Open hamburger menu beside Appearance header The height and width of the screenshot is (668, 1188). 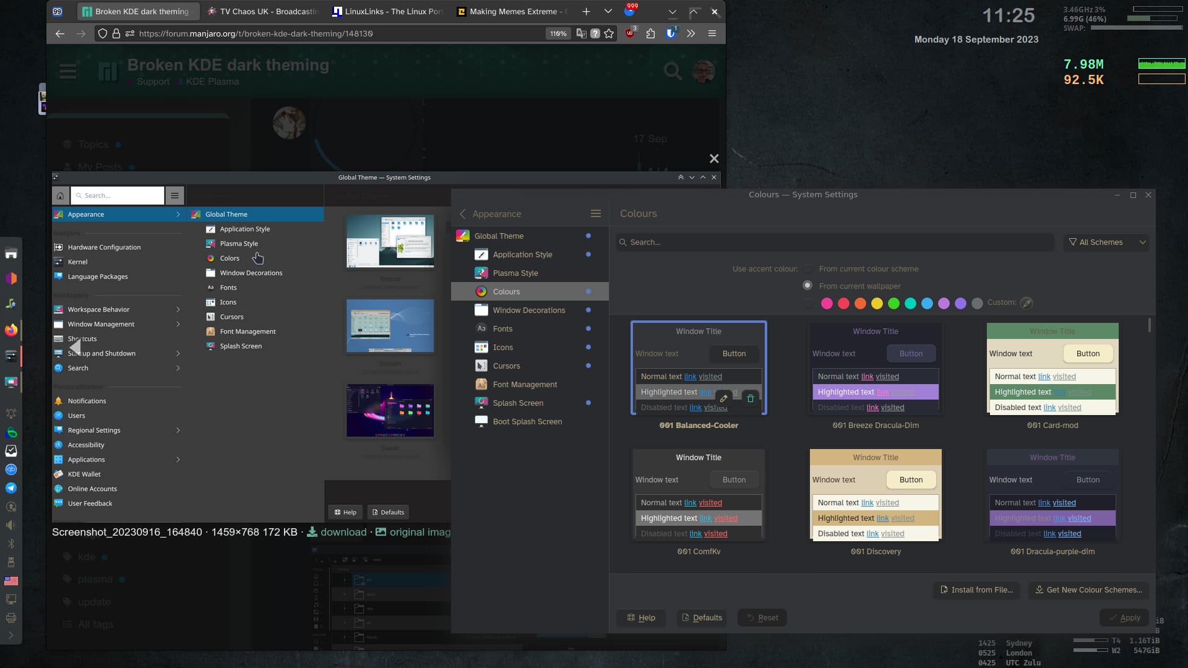click(596, 213)
